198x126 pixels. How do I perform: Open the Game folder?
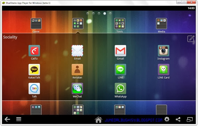tap(36, 24)
